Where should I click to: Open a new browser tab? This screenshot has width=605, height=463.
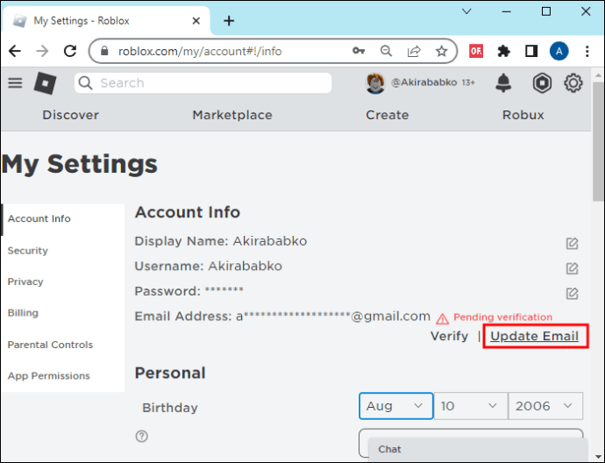(x=229, y=21)
